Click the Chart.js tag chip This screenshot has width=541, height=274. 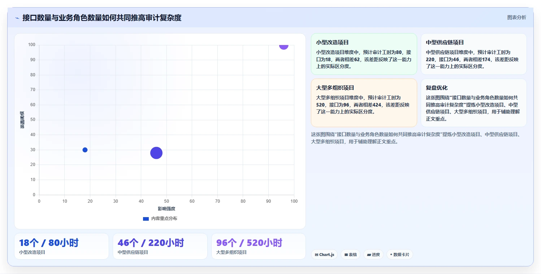point(324,255)
